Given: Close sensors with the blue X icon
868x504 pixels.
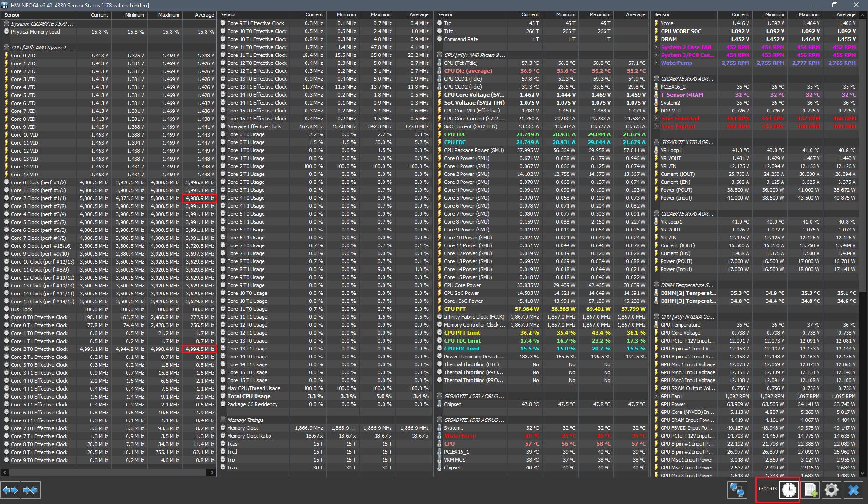Looking at the screenshot, I should tap(854, 490).
